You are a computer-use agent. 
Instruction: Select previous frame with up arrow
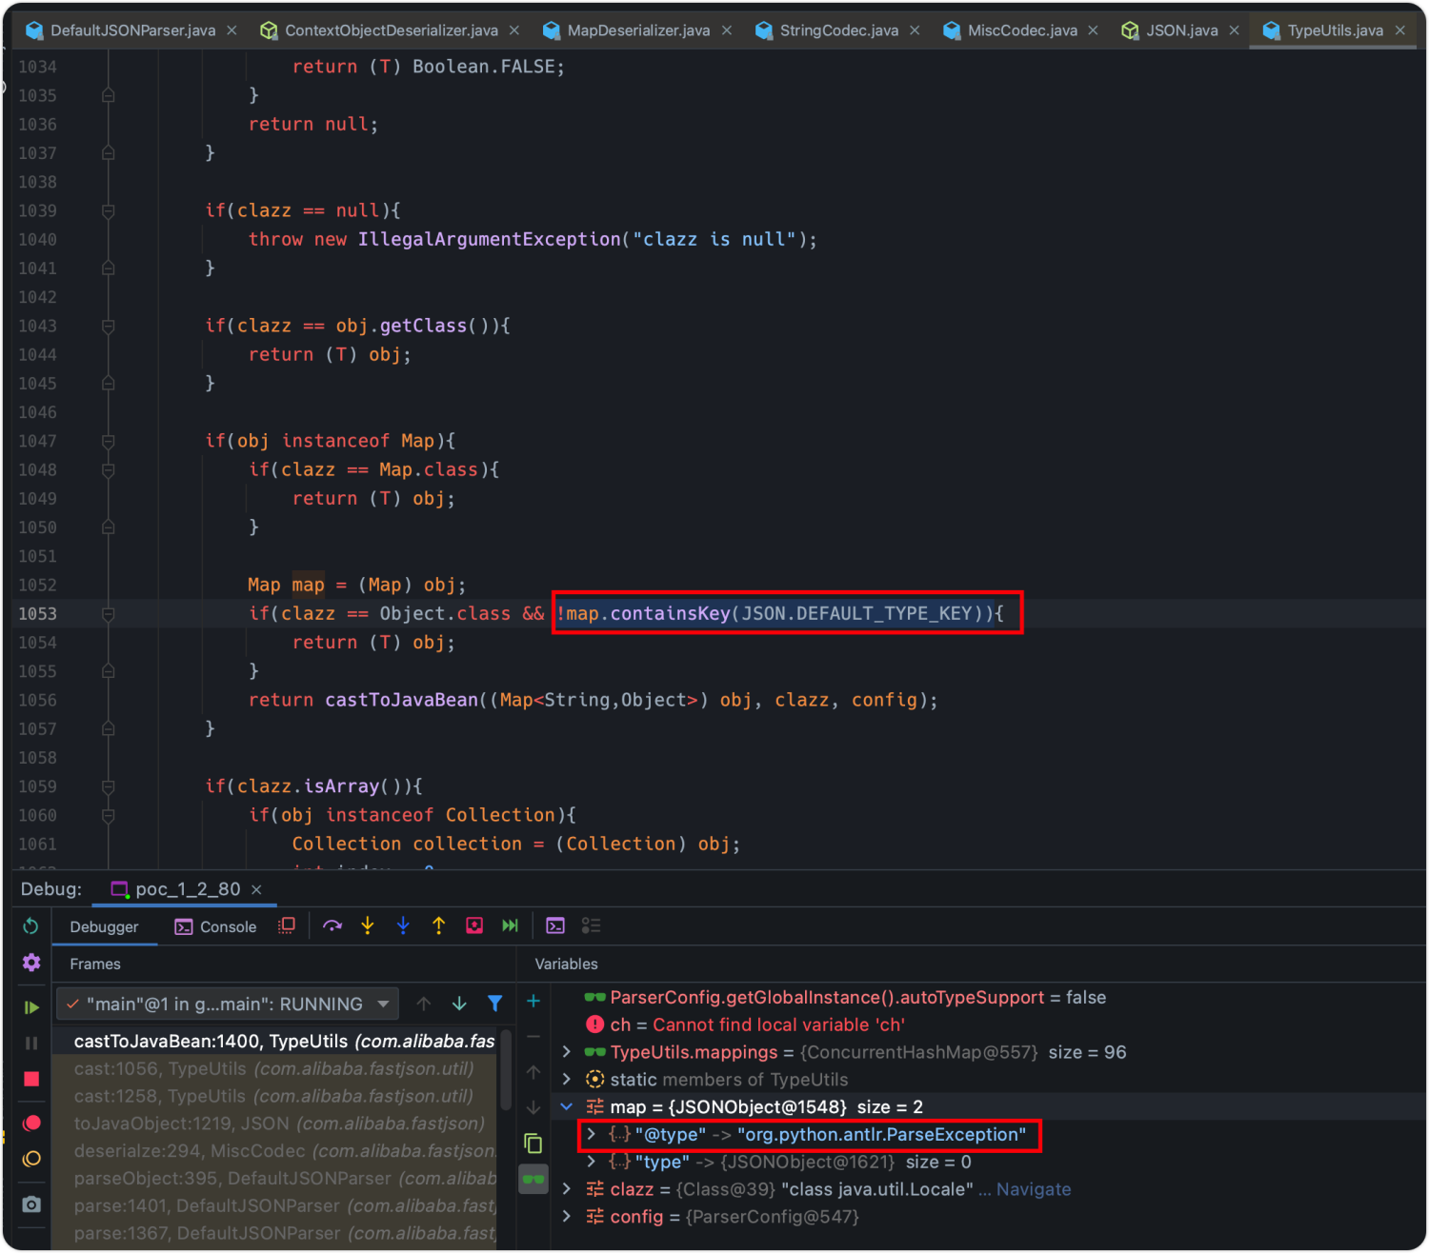(x=424, y=1004)
